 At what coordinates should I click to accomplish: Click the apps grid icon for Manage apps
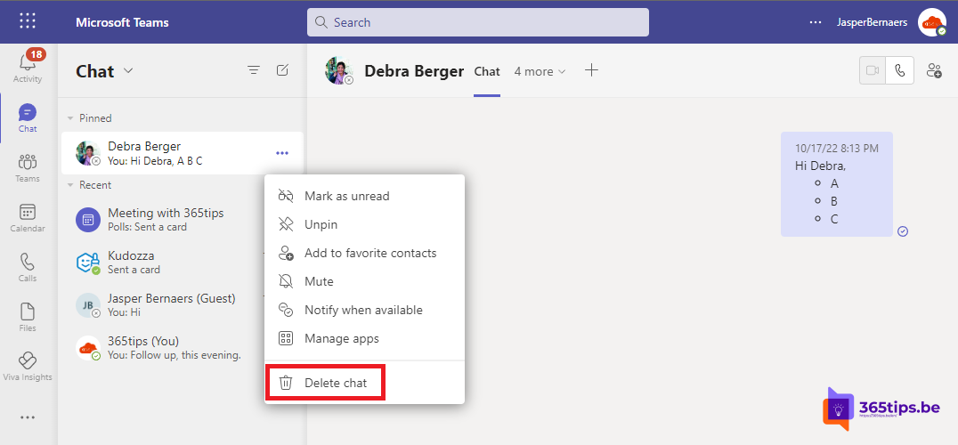pyautogui.click(x=285, y=338)
